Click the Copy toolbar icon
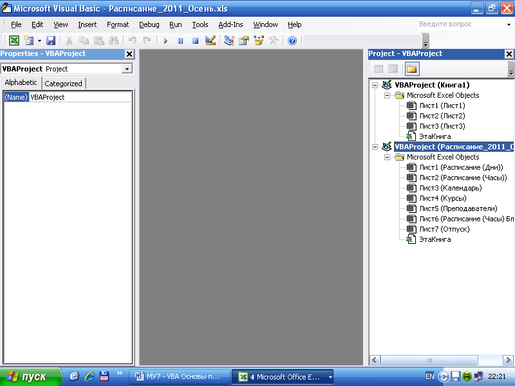The image size is (515, 386). [84, 41]
